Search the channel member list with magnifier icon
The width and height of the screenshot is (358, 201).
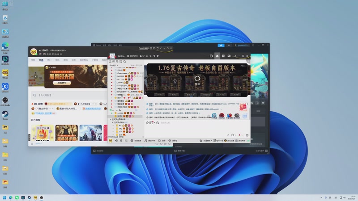click(x=125, y=62)
